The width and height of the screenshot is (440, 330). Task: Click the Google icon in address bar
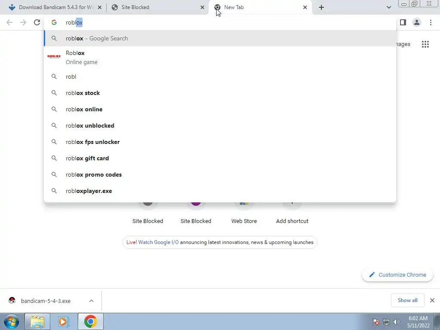click(x=54, y=22)
